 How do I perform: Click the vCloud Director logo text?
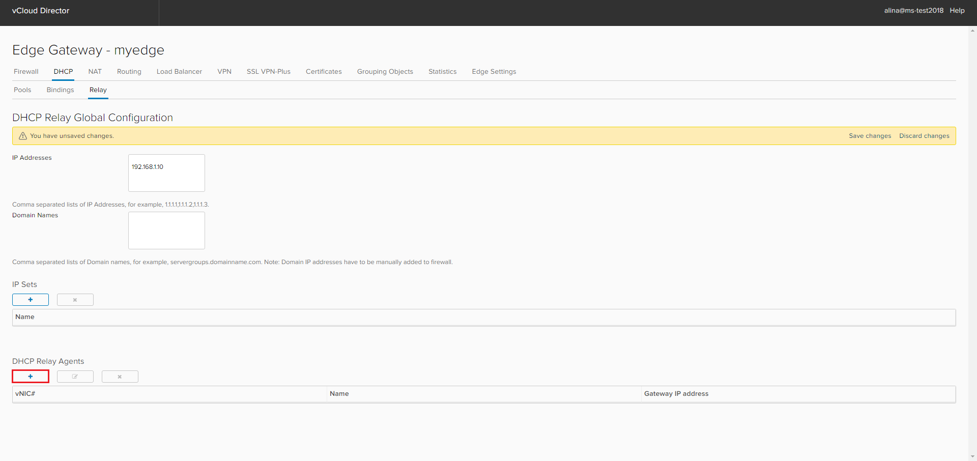point(40,10)
